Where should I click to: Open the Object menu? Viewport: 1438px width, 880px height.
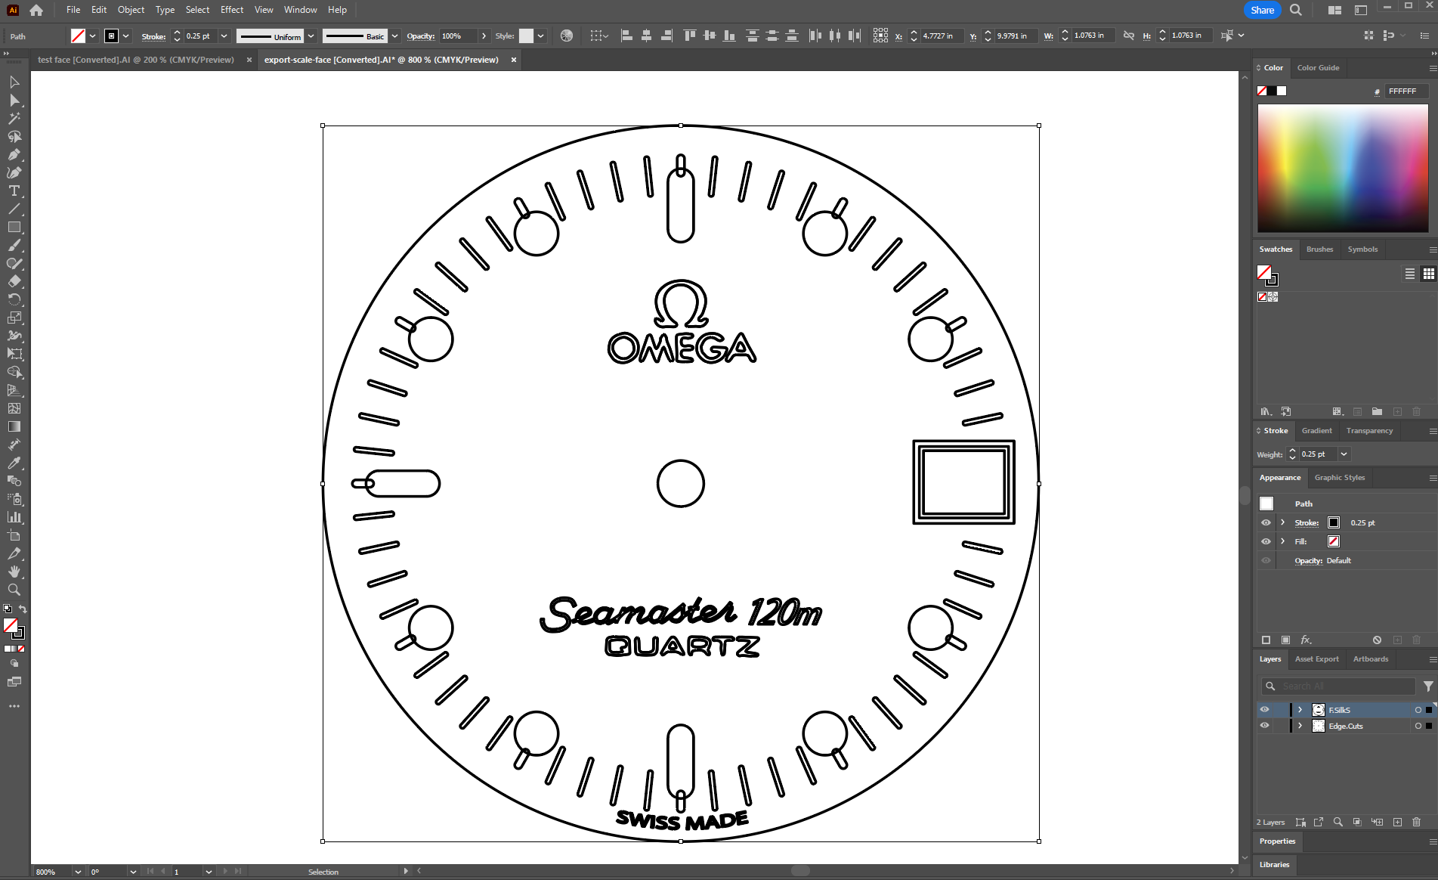(x=131, y=10)
